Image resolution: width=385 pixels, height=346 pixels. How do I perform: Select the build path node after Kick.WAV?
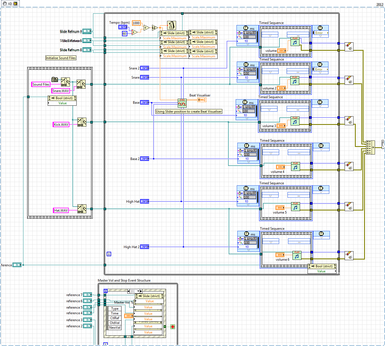click(82, 122)
